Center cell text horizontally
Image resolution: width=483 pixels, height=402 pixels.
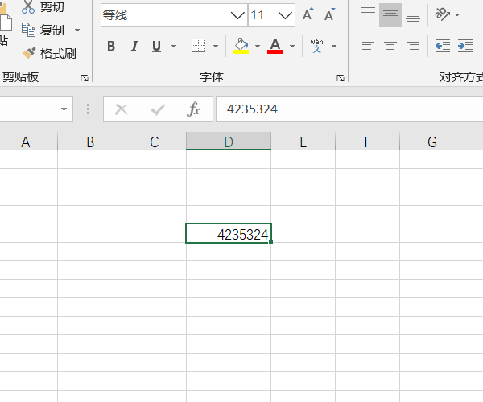pyautogui.click(x=390, y=46)
